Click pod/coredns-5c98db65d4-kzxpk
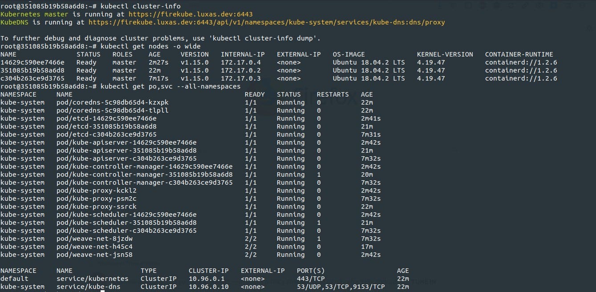The height and width of the screenshot is (292, 596). [112, 102]
